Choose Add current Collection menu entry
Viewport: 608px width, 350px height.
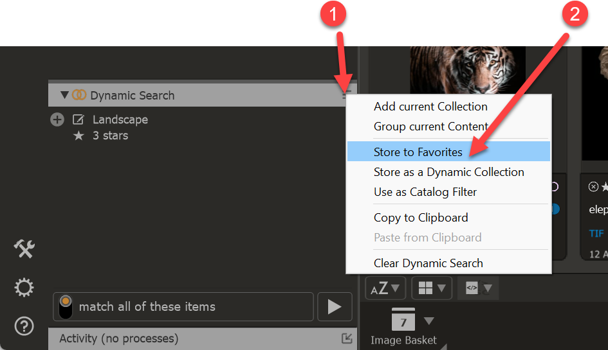(448, 107)
